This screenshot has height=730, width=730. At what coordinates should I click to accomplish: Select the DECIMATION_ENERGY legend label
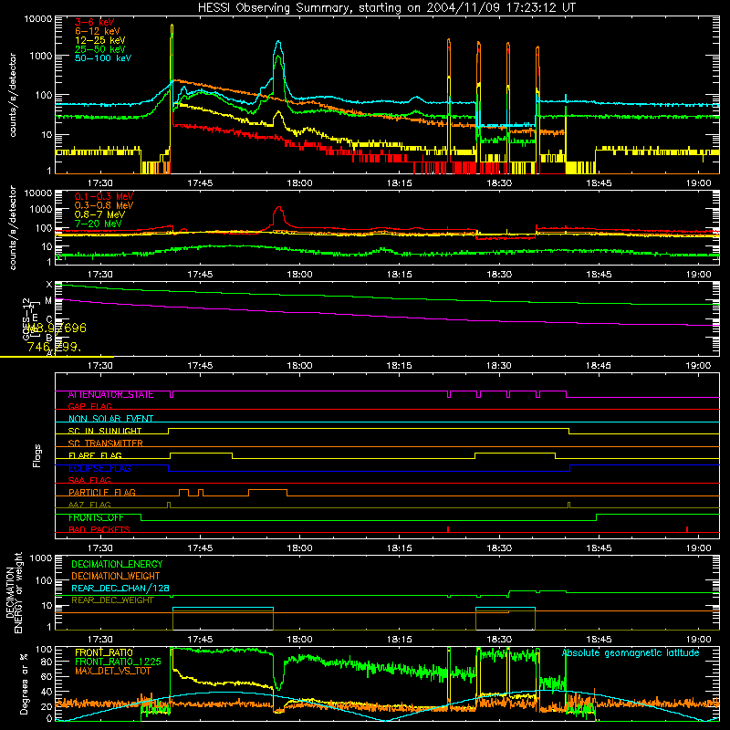[117, 564]
